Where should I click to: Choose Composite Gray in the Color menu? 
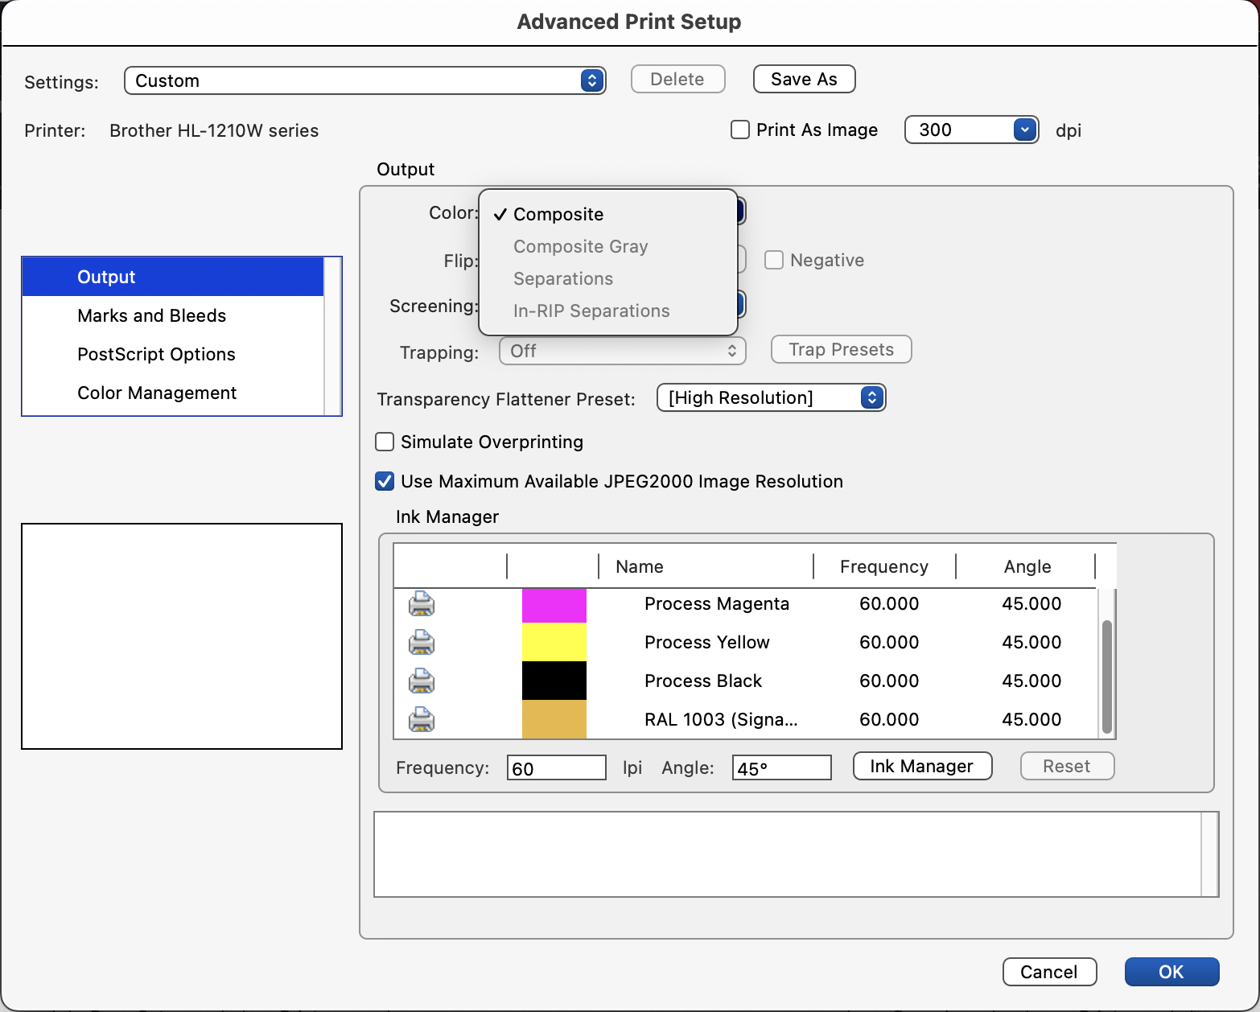pos(580,246)
